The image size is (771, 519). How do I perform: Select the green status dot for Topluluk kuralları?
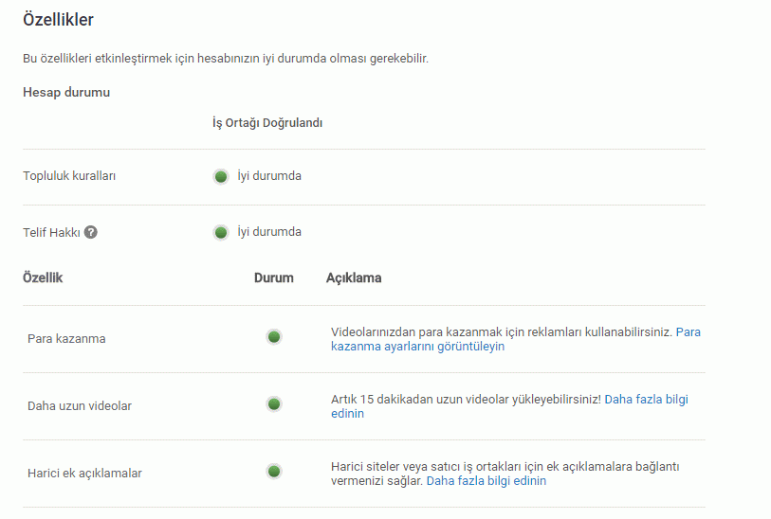(x=221, y=176)
